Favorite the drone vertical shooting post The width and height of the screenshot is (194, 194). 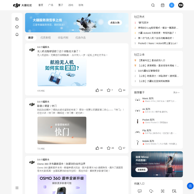109,90
